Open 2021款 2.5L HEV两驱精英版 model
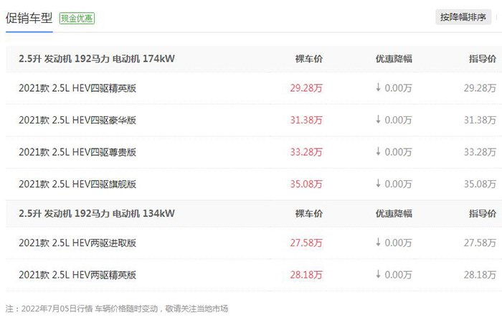This screenshot has height=320, width=502. [77, 275]
